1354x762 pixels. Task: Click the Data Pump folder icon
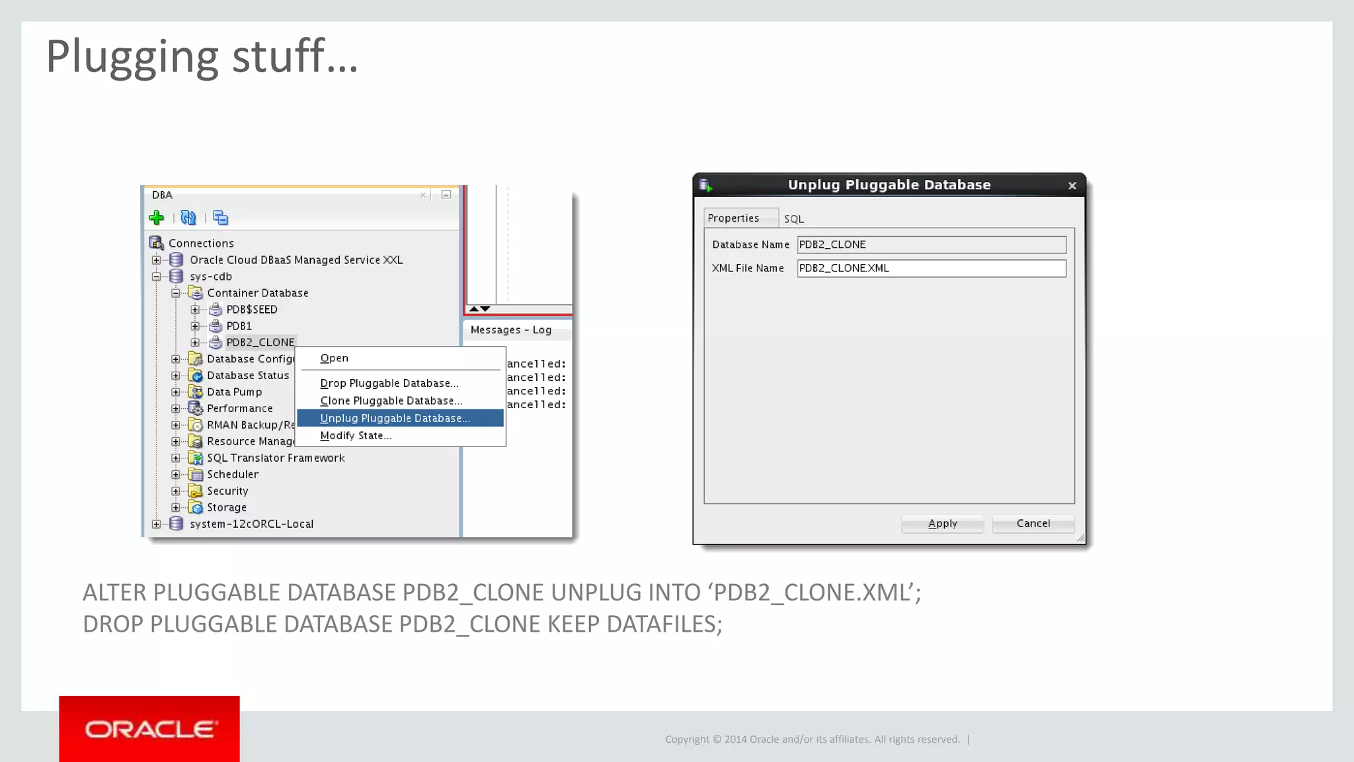pyautogui.click(x=196, y=392)
